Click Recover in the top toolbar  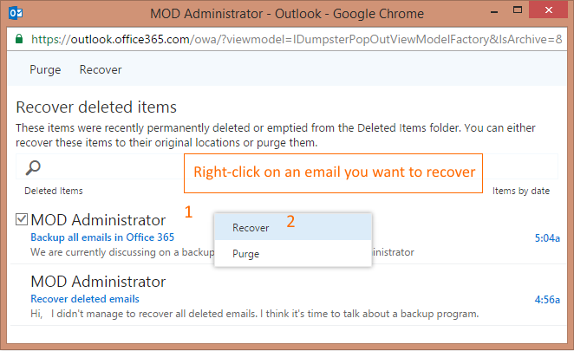coord(101,69)
